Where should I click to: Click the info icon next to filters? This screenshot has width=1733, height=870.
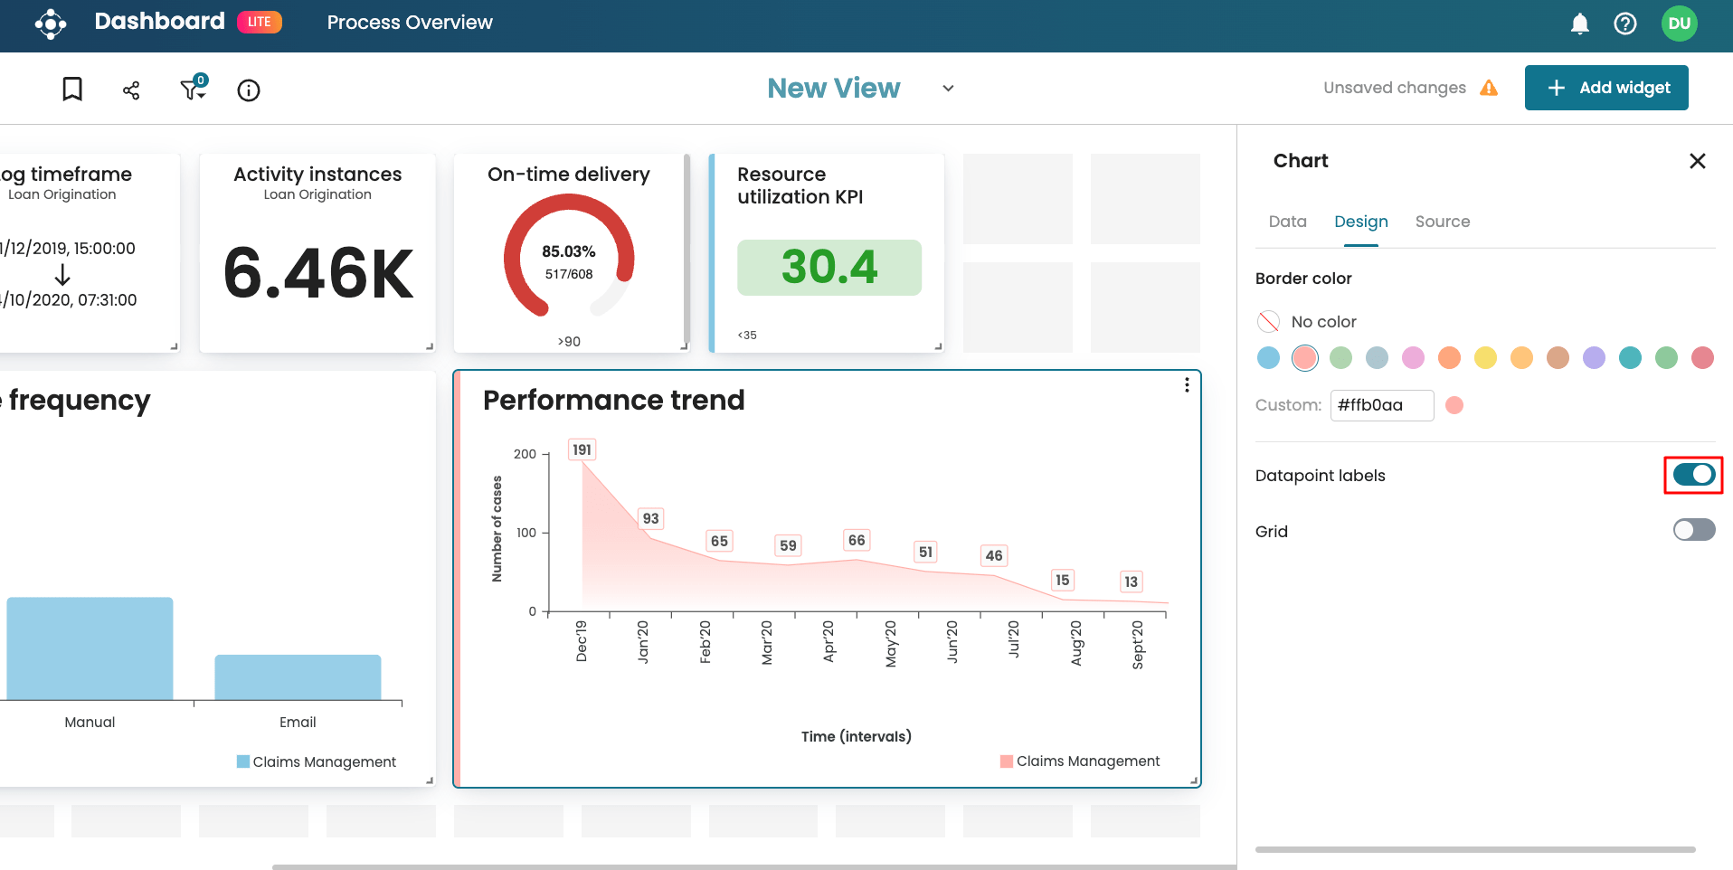tap(248, 90)
